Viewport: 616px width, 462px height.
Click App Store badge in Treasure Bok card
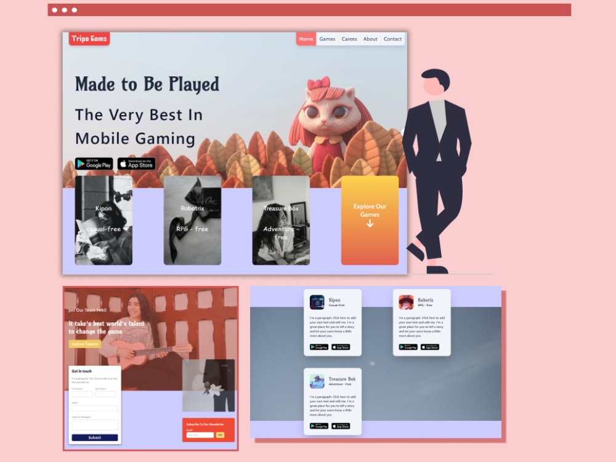(341, 426)
